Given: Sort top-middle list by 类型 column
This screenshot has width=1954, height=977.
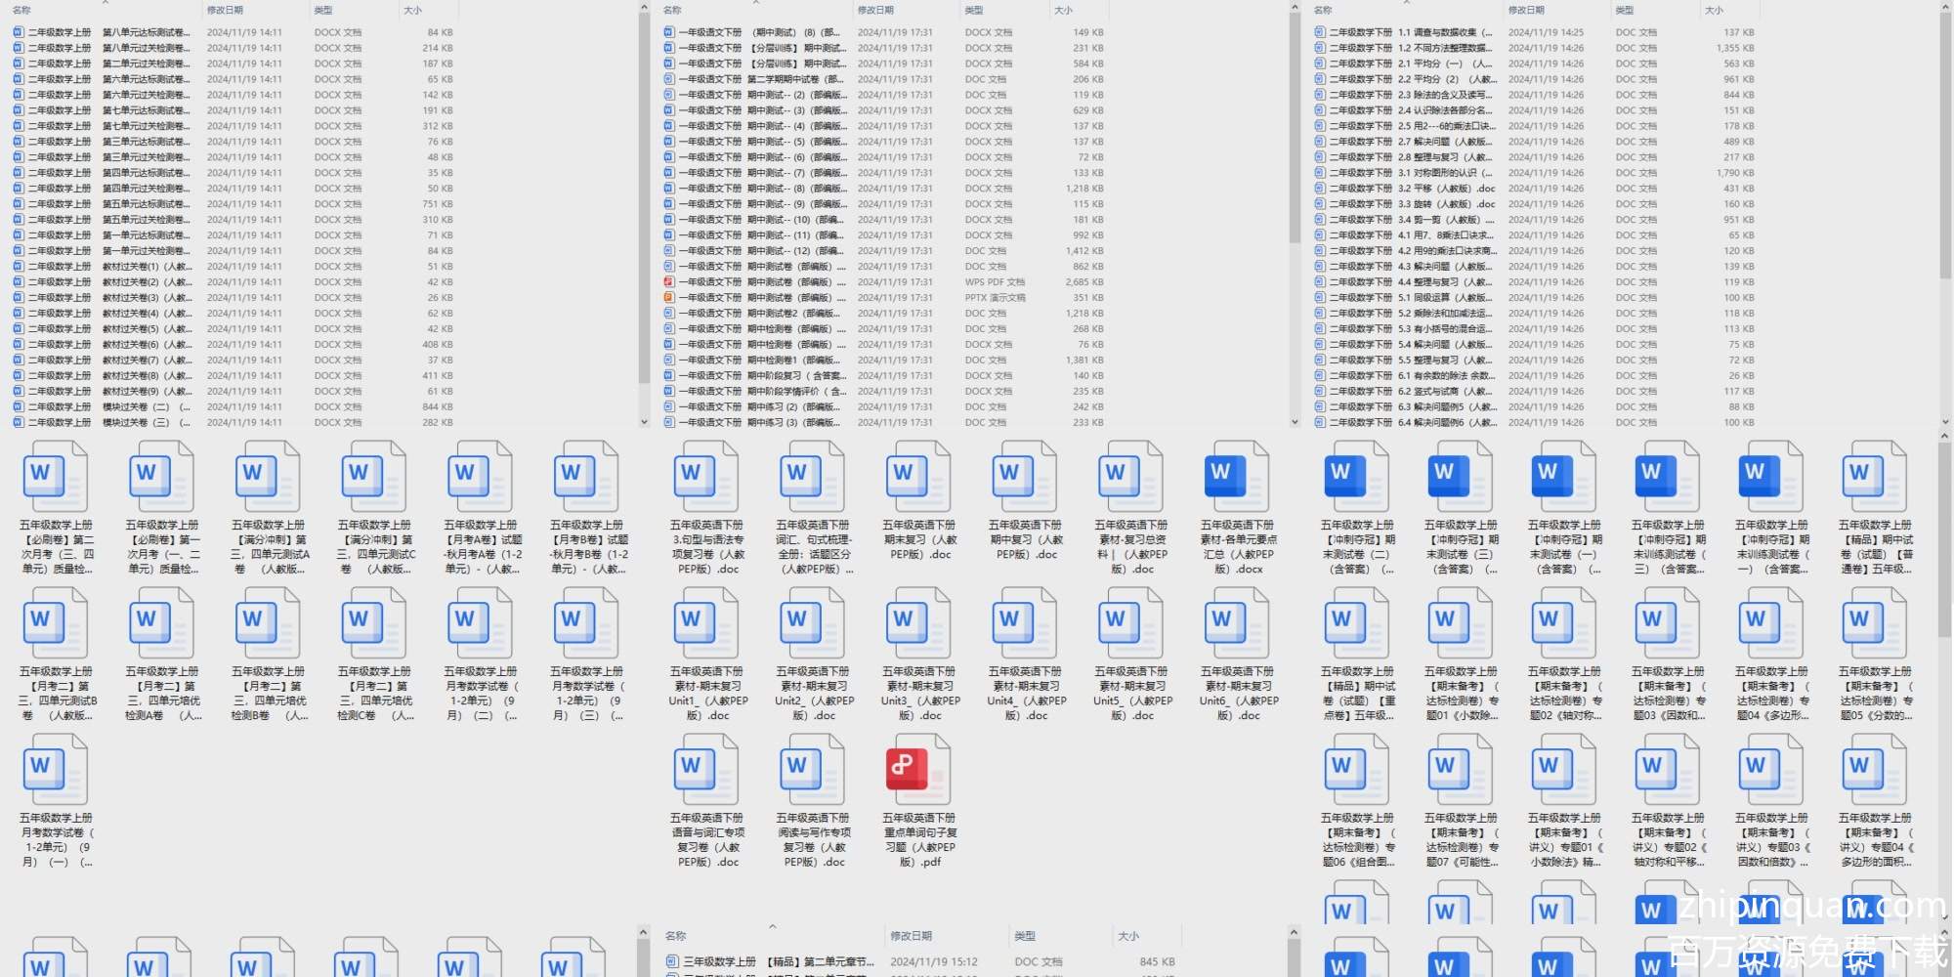Looking at the screenshot, I should click(x=974, y=10).
